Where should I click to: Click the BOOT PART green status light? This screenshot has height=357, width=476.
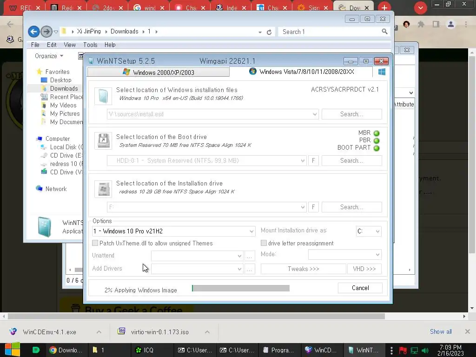point(377,148)
